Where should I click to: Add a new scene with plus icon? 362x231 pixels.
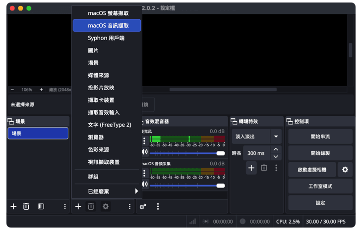pos(13,206)
